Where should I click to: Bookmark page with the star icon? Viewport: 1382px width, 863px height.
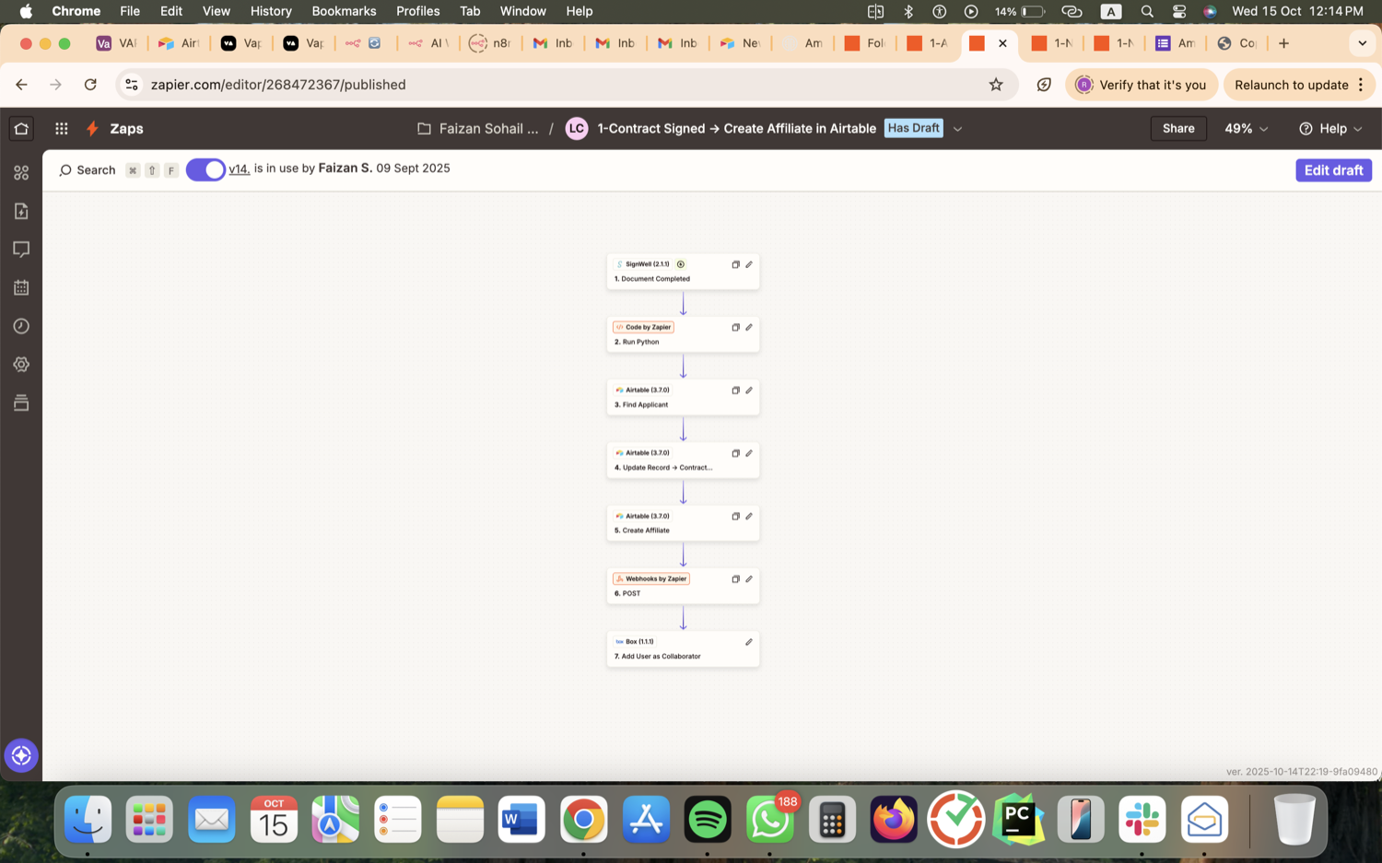click(996, 85)
